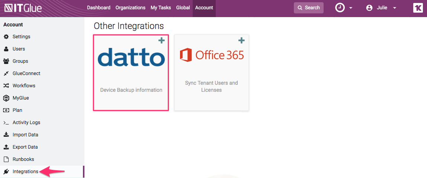Click the plus icon on datto card

point(161,41)
